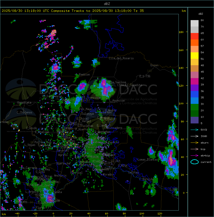Click the 'eb+bip' legend label

(205, 156)
